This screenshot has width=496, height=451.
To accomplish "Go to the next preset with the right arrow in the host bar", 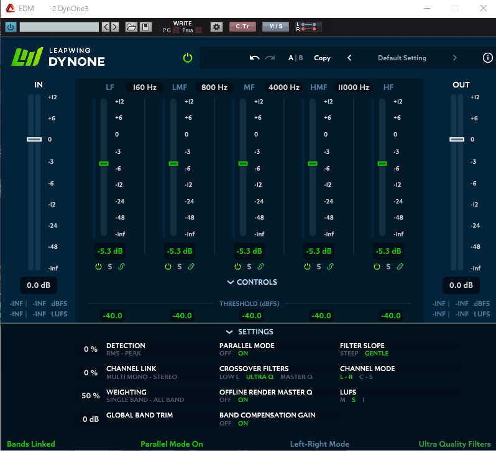I will pos(115,27).
